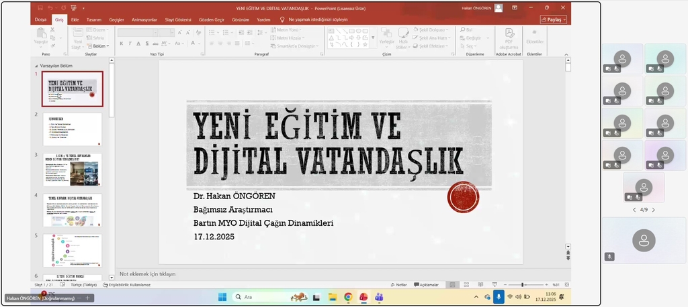The width and height of the screenshot is (688, 307).
Task: Open the Tasarım ribbon tab
Action: pyautogui.click(x=93, y=19)
